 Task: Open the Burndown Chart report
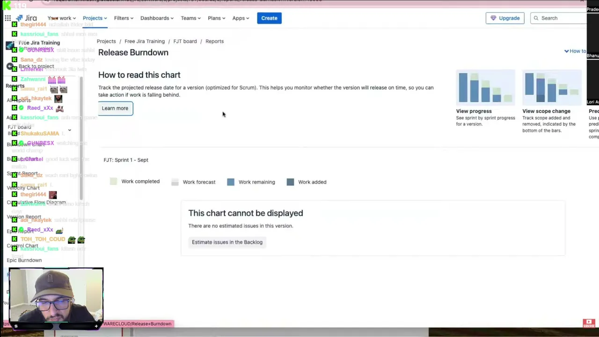(x=26, y=144)
